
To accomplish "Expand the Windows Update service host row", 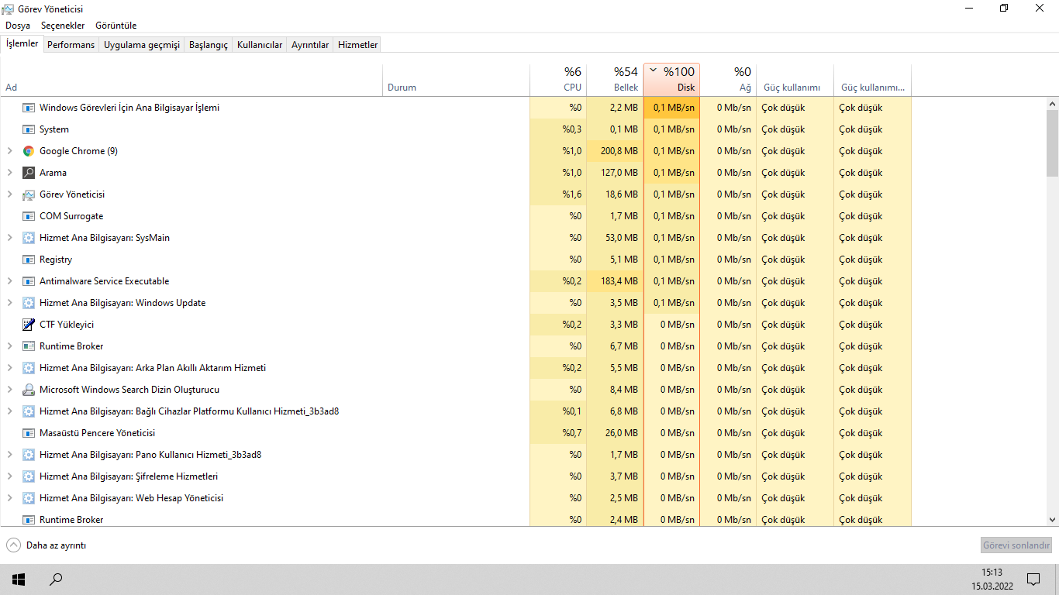I will (x=9, y=303).
